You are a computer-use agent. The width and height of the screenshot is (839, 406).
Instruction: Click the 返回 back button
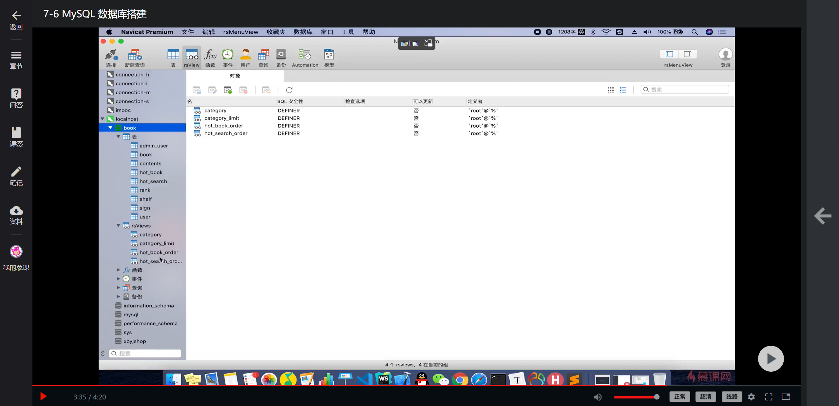click(x=16, y=20)
